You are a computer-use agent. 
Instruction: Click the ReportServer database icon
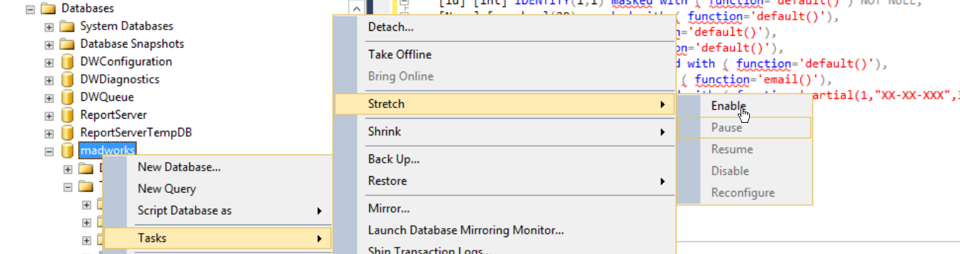click(x=68, y=114)
